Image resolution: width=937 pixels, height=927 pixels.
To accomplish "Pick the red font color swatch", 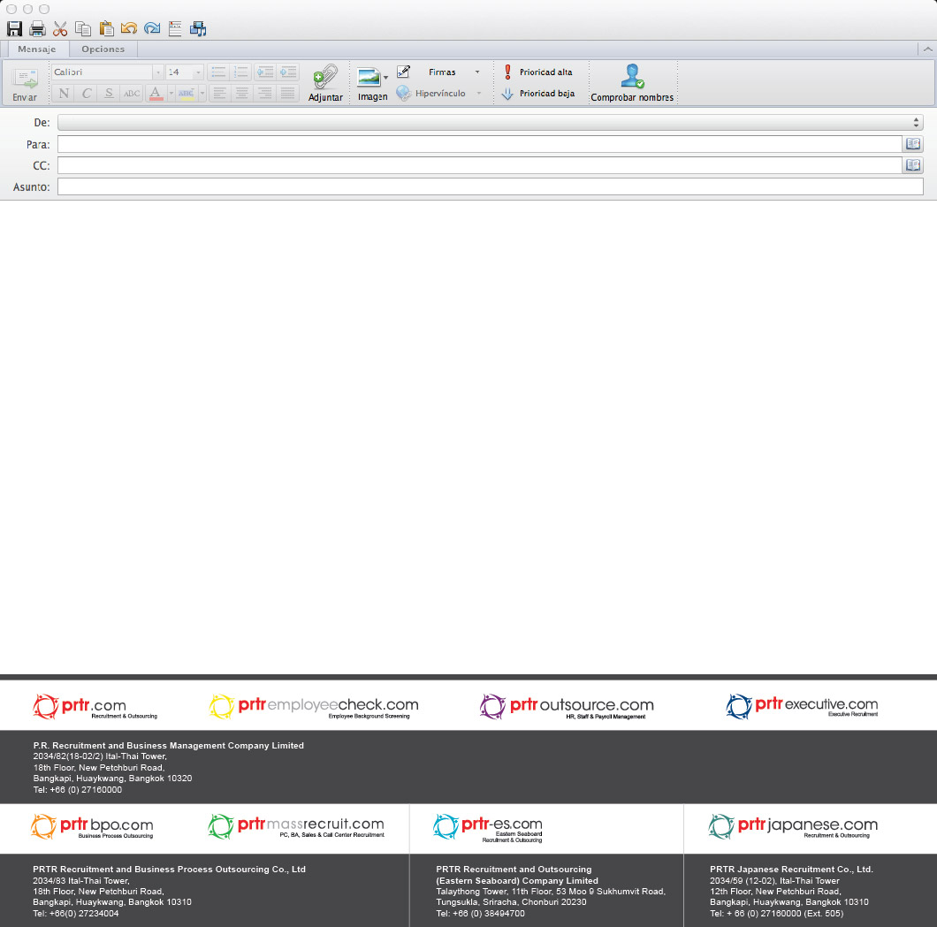I will 156,93.
